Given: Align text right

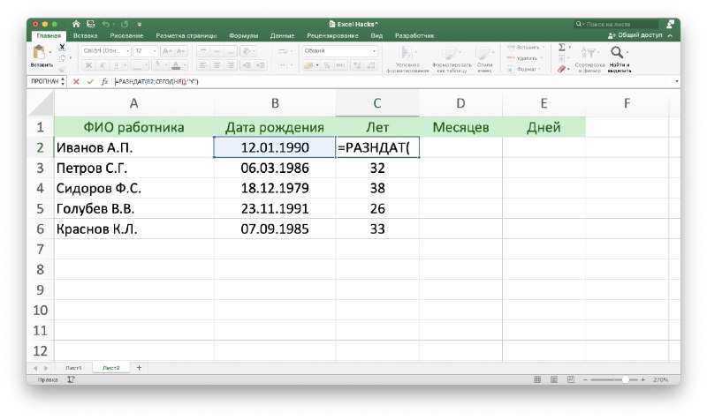Looking at the screenshot, I should pos(231,65).
